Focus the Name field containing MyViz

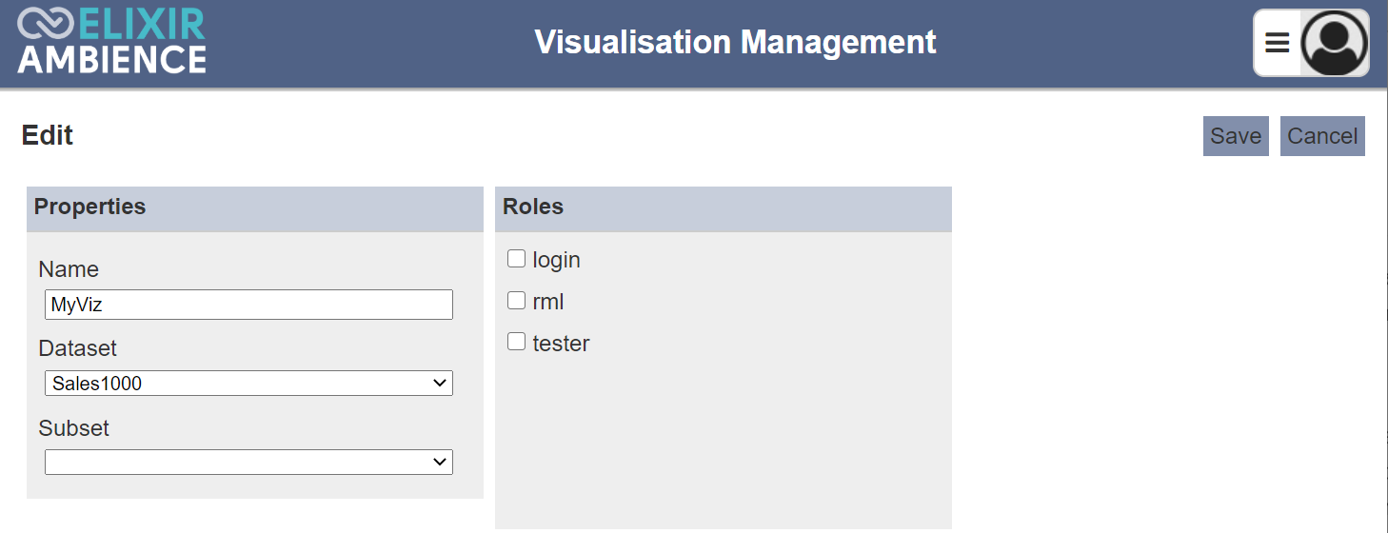[248, 305]
